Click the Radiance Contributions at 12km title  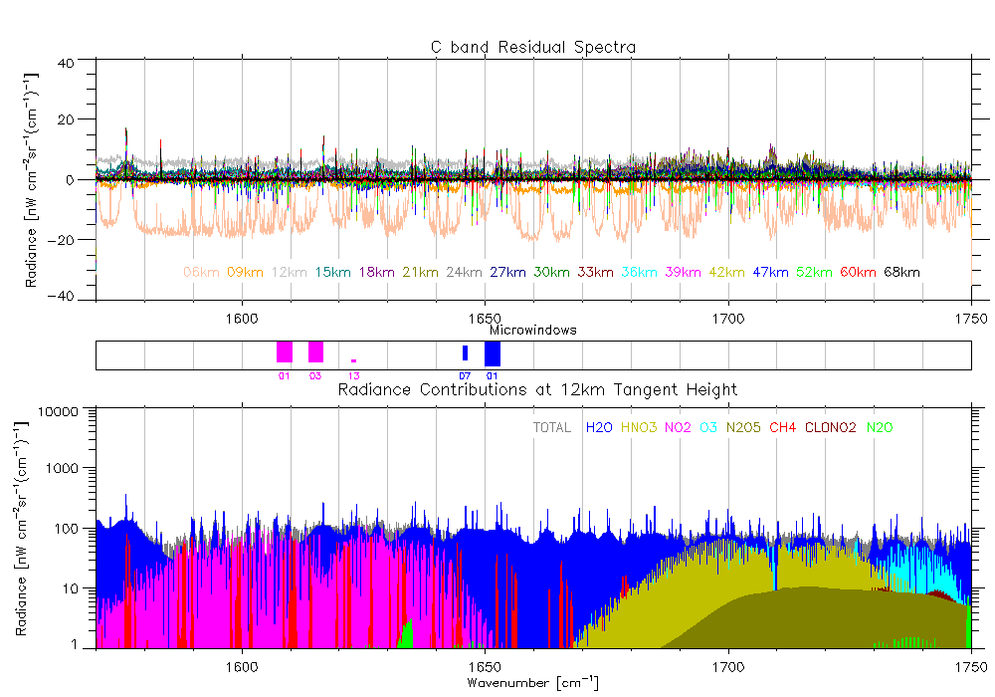537,388
